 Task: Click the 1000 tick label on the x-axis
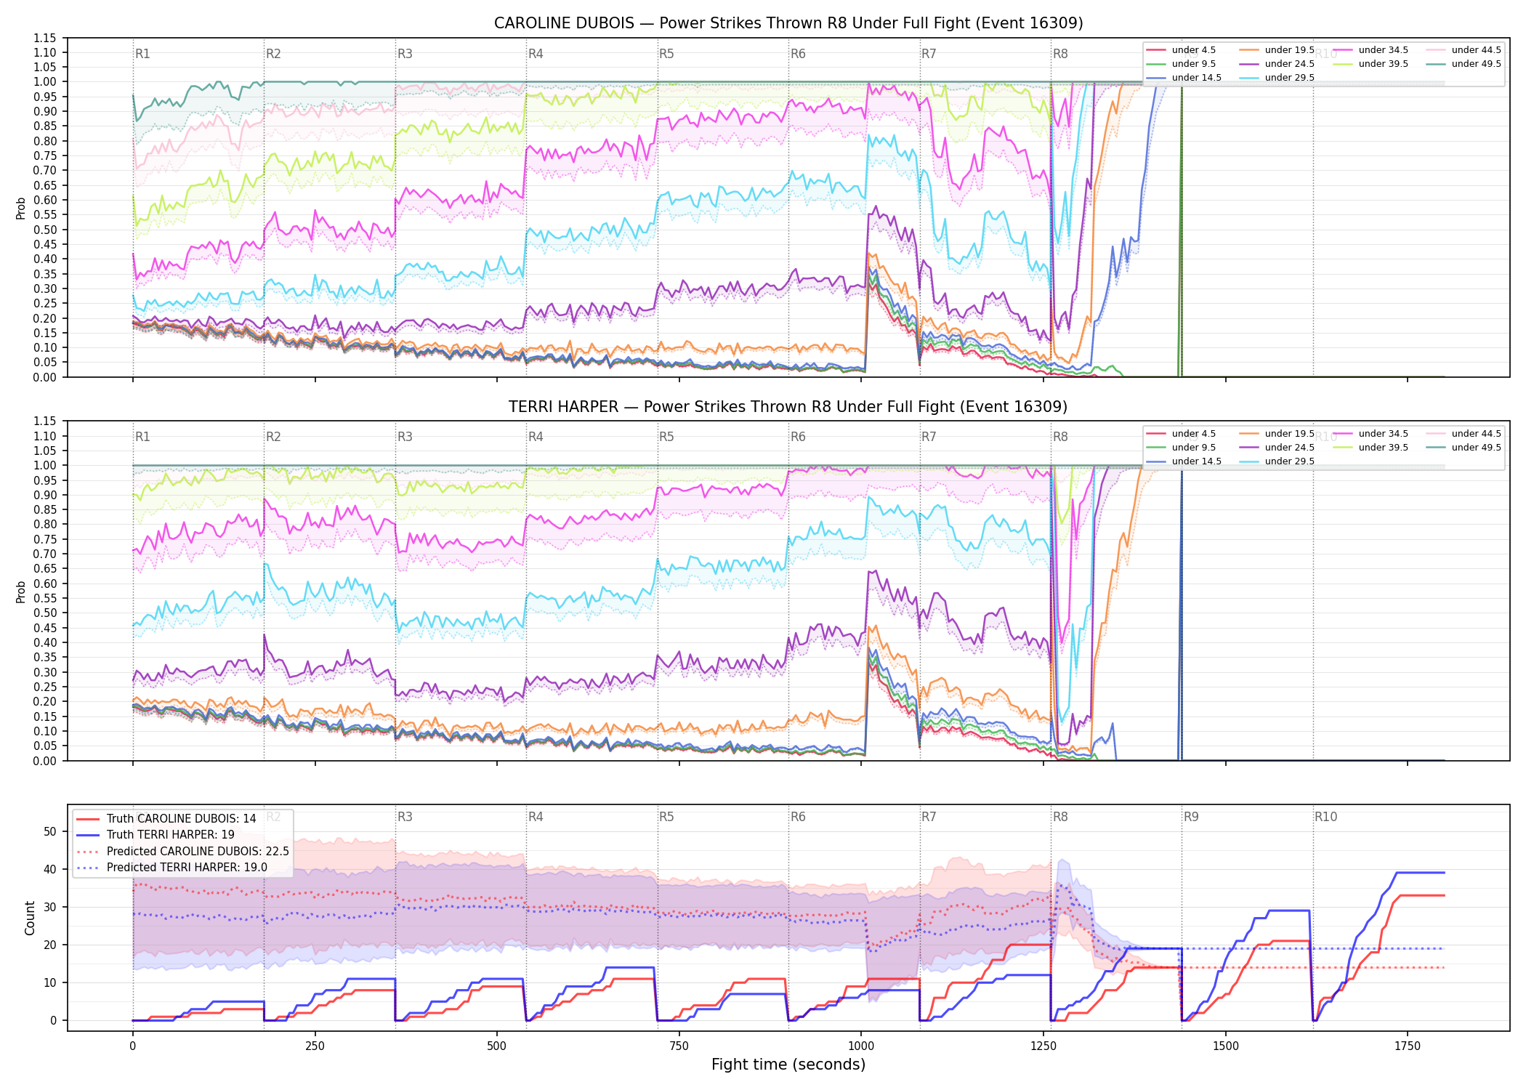tap(861, 1046)
